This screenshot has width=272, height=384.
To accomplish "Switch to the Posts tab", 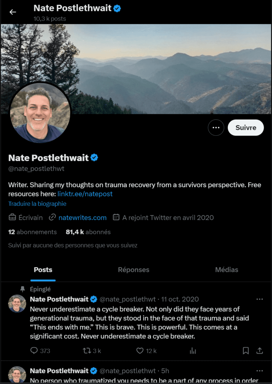I will point(43,270).
